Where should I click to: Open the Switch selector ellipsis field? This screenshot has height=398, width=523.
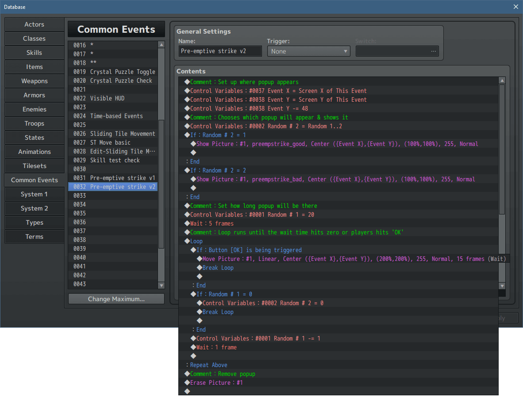point(397,51)
